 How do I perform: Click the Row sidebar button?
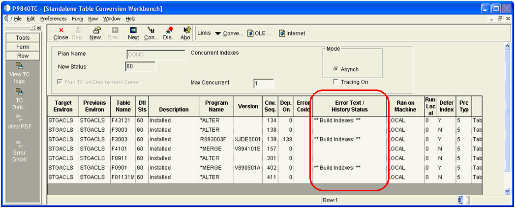coord(23,56)
